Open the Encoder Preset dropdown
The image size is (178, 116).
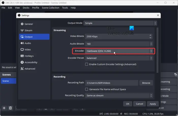pyautogui.click(x=119, y=58)
